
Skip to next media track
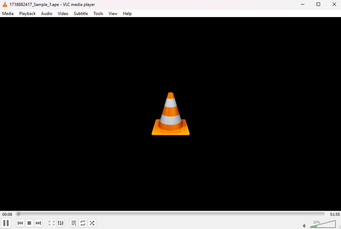pos(38,223)
